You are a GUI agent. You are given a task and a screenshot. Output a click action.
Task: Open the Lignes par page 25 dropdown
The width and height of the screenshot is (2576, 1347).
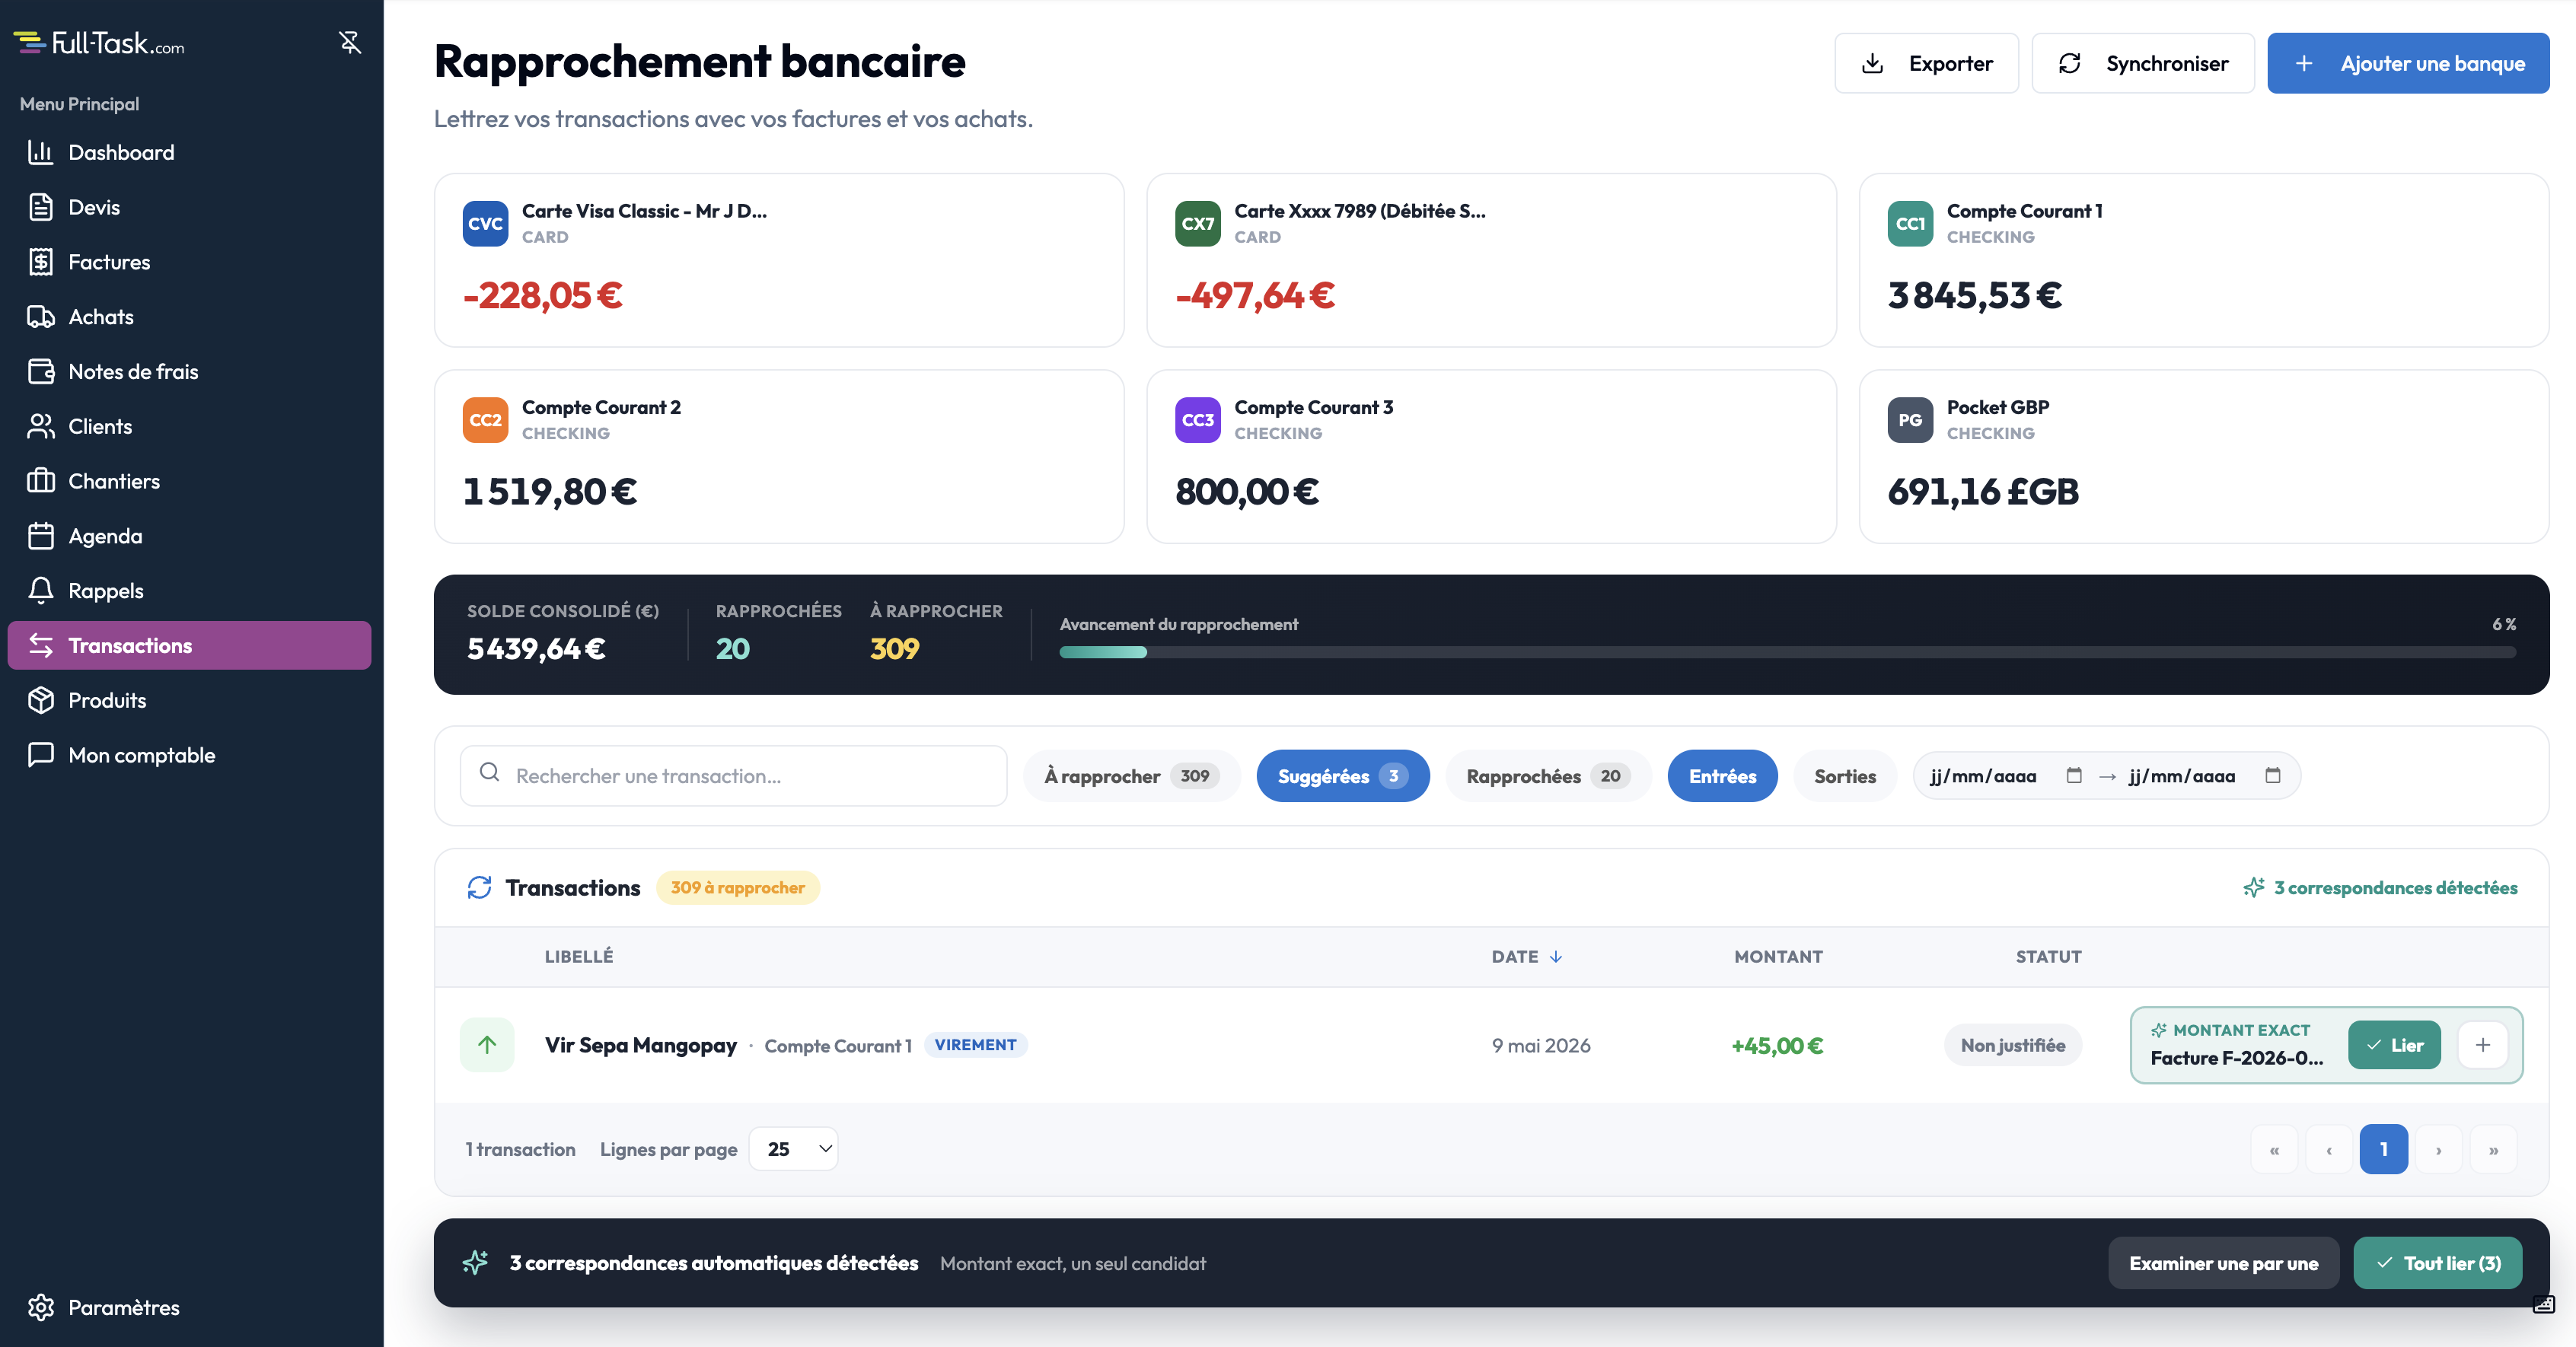point(793,1149)
